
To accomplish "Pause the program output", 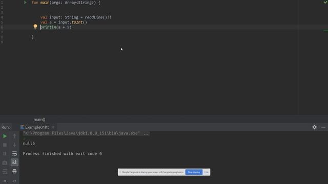I will (5, 154).
